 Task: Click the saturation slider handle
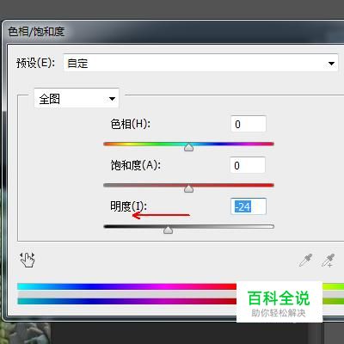coord(188,188)
